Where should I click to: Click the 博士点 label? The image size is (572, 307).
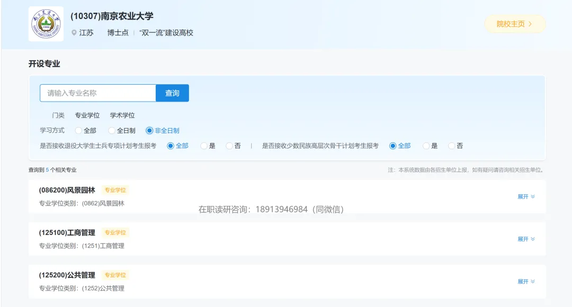click(x=118, y=33)
